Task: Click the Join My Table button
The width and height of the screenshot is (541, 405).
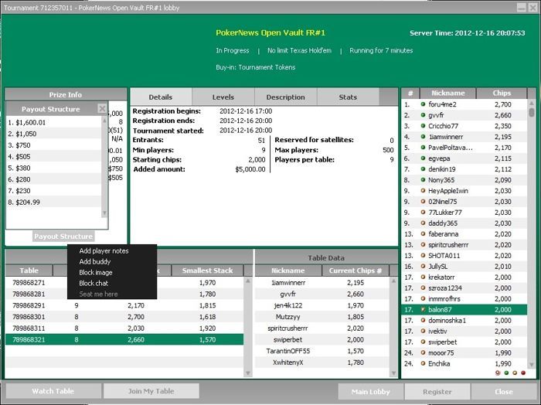Action: (151, 391)
